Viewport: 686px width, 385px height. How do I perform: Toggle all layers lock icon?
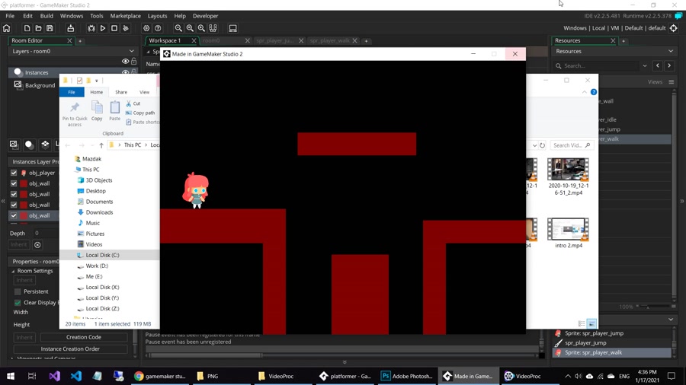[x=134, y=62]
